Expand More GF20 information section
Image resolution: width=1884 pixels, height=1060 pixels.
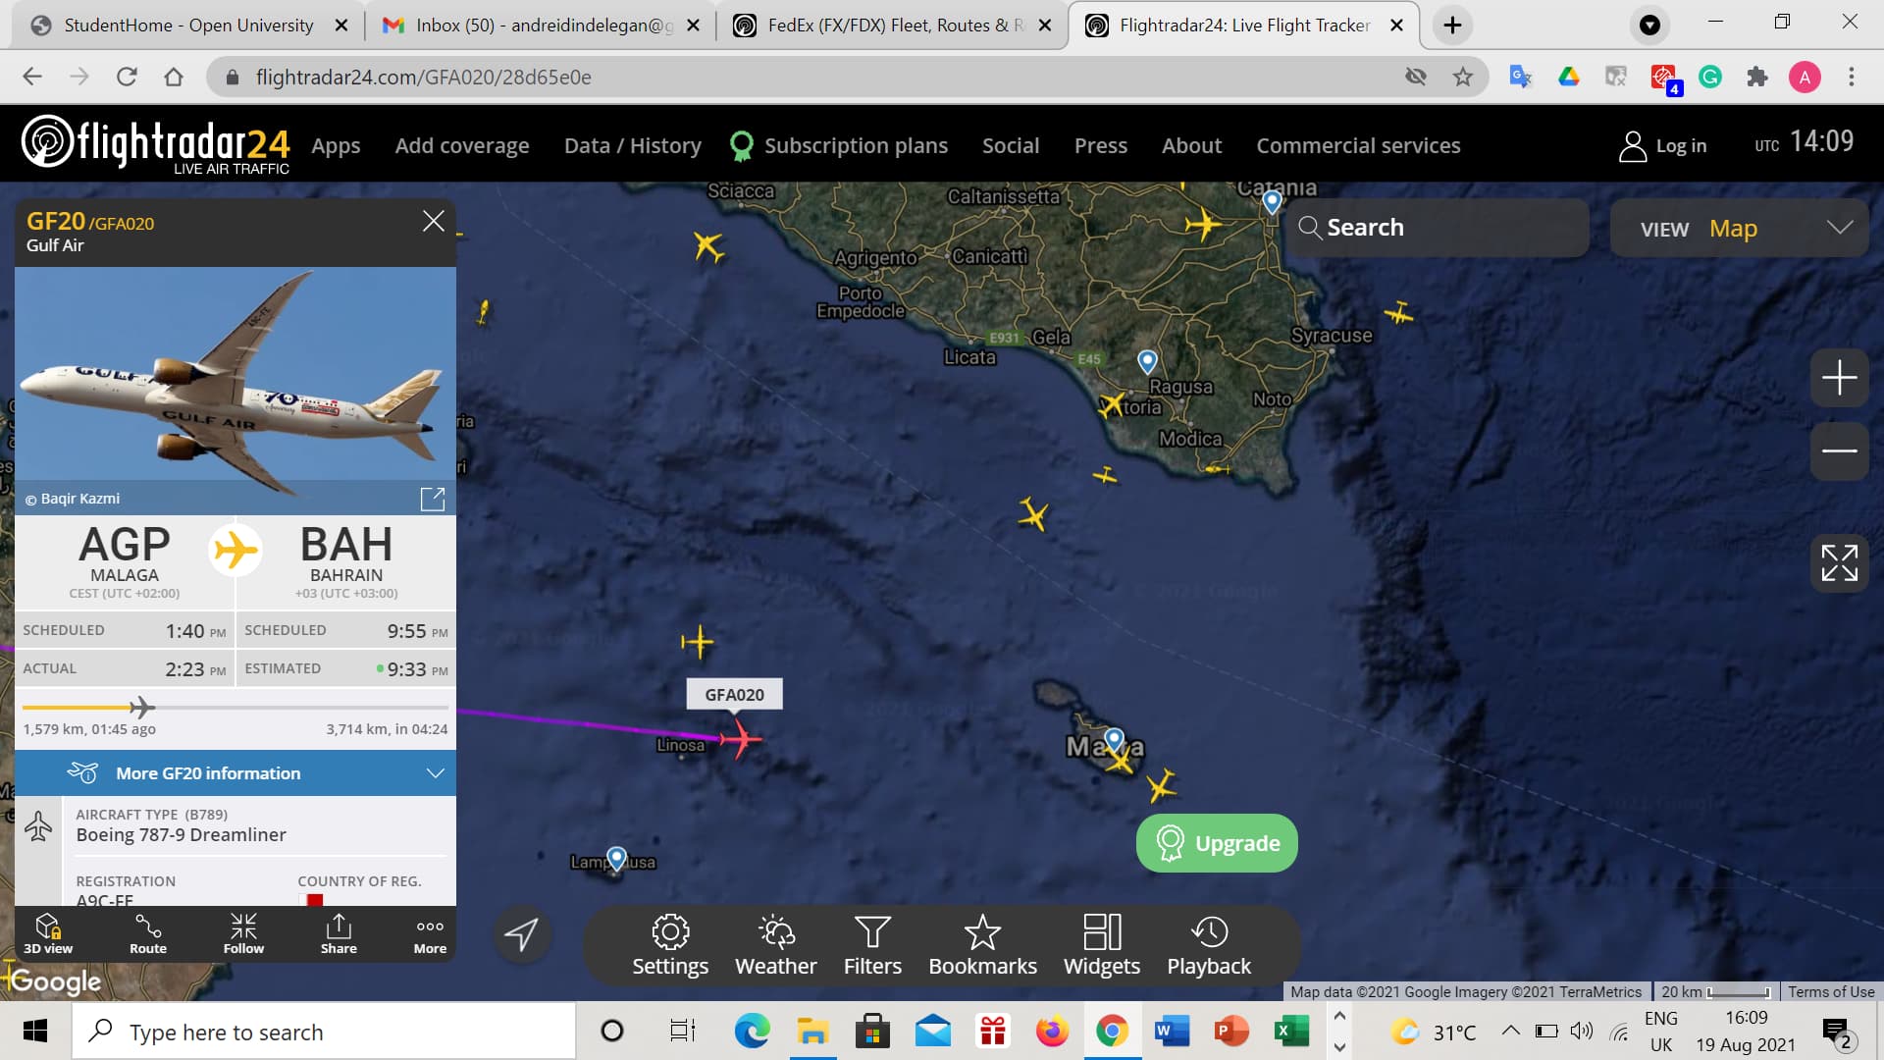(235, 773)
